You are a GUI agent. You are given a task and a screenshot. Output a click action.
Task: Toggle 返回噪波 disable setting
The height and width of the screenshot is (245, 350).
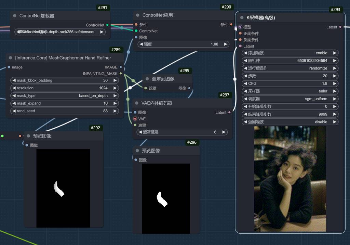[x=290, y=122]
